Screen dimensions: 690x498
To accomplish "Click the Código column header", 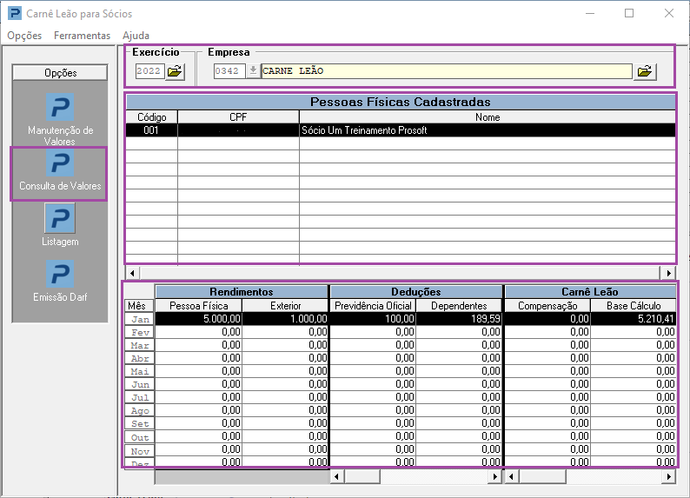I will click(x=151, y=117).
